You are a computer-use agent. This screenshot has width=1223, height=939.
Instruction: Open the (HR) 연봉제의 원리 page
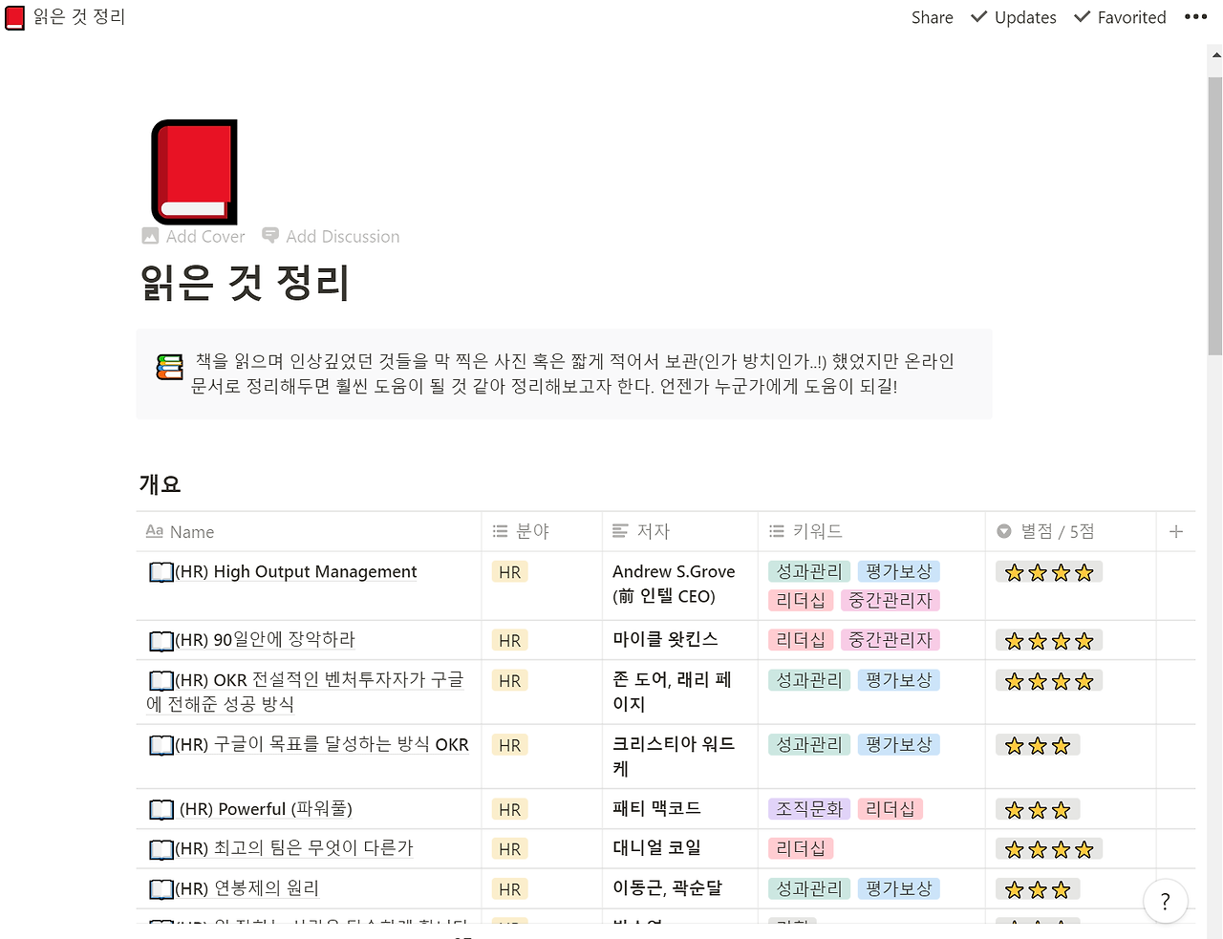(247, 889)
